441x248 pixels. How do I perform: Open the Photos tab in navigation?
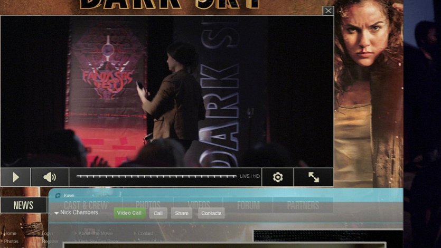[x=148, y=205]
